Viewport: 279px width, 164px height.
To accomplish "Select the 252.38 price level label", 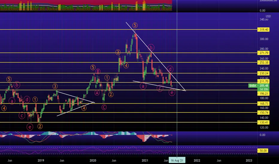I will (263, 62).
